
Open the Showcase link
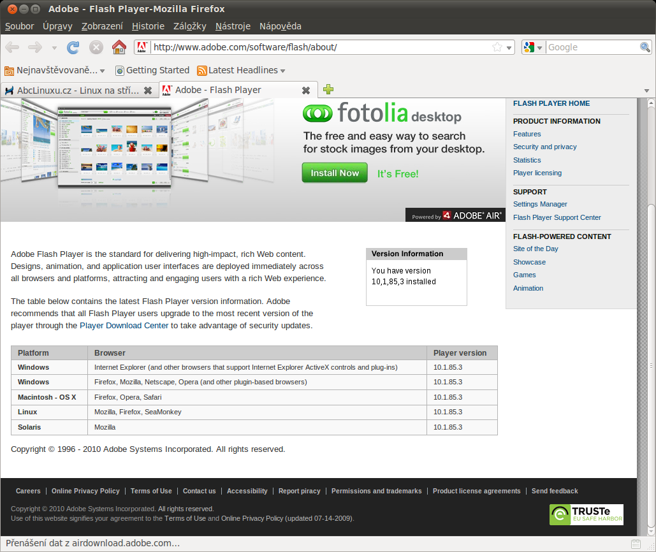click(x=529, y=262)
